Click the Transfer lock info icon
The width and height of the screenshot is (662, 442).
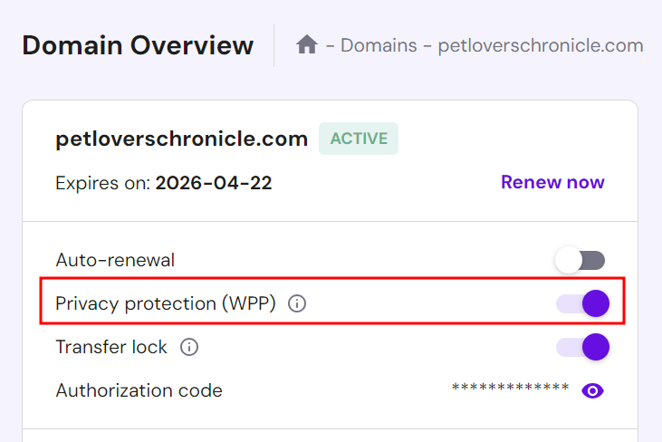(189, 347)
